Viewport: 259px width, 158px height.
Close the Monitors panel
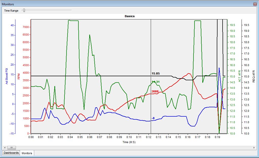point(255,4)
